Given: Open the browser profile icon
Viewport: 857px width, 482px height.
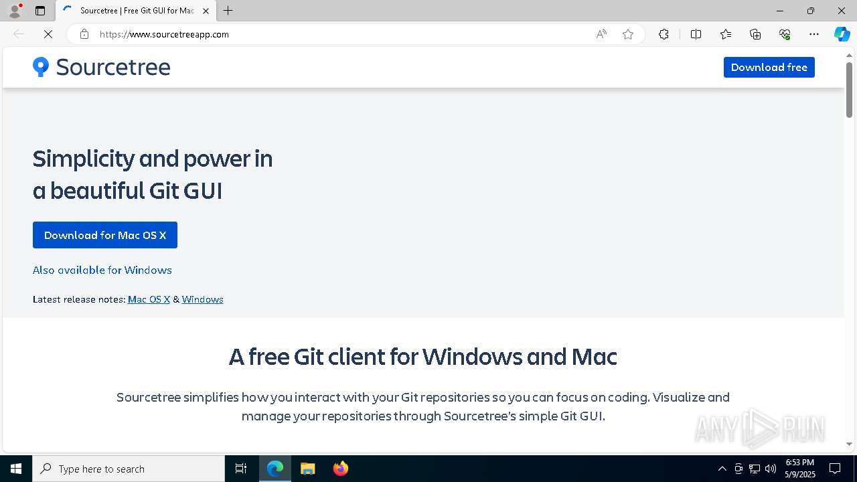Looking at the screenshot, I should click(x=15, y=11).
